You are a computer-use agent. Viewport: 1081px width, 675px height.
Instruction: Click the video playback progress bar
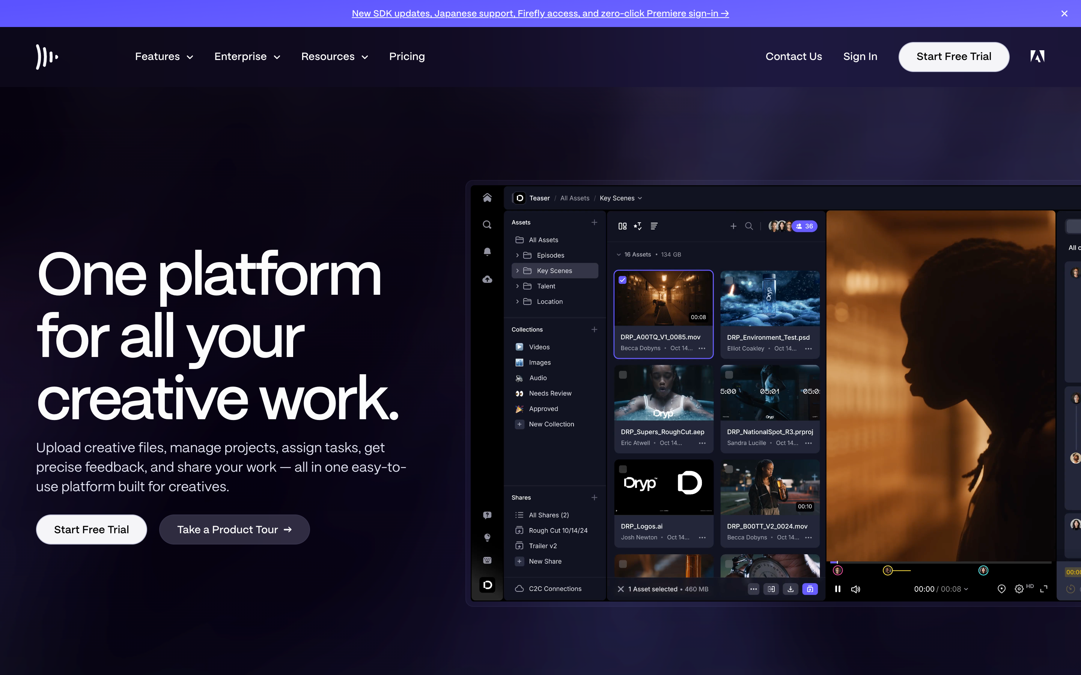(x=941, y=562)
